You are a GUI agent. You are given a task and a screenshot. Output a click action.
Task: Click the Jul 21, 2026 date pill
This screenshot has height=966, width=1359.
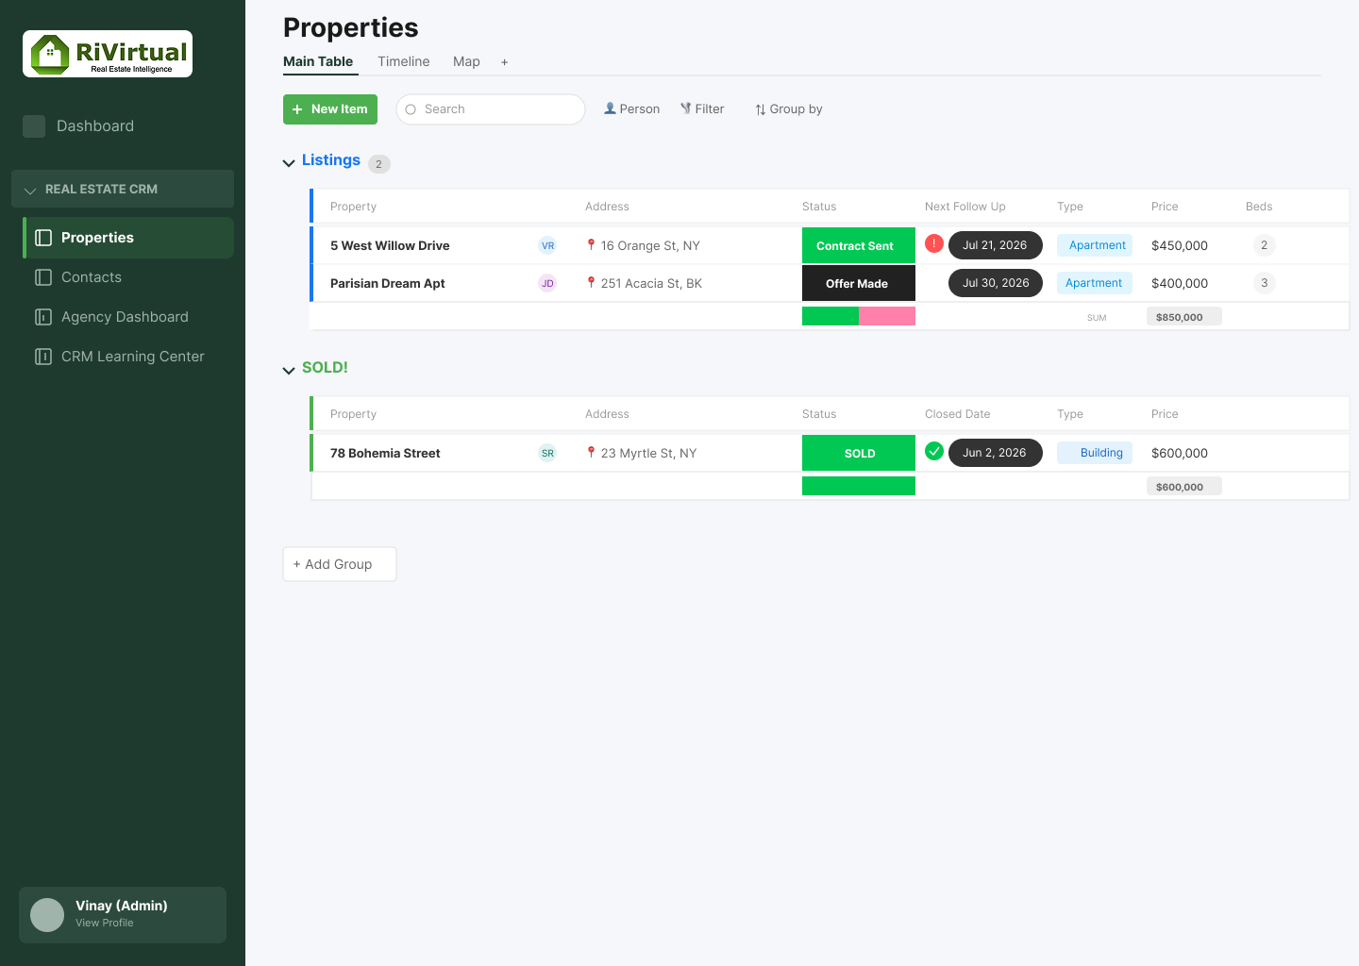(x=996, y=245)
